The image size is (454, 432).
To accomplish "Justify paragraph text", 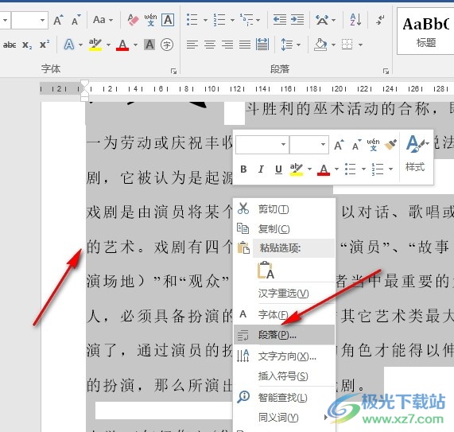I will click(x=245, y=45).
